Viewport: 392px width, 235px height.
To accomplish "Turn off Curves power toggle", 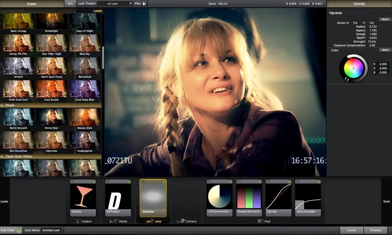I will coord(289,182).
